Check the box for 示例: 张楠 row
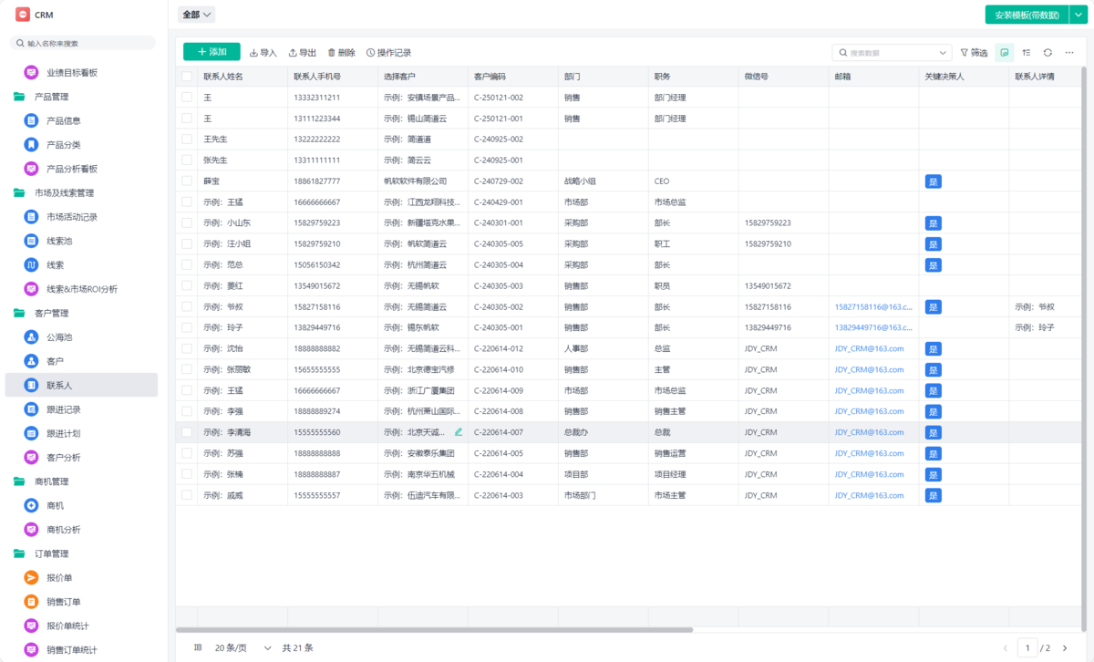1094x662 pixels. point(187,474)
